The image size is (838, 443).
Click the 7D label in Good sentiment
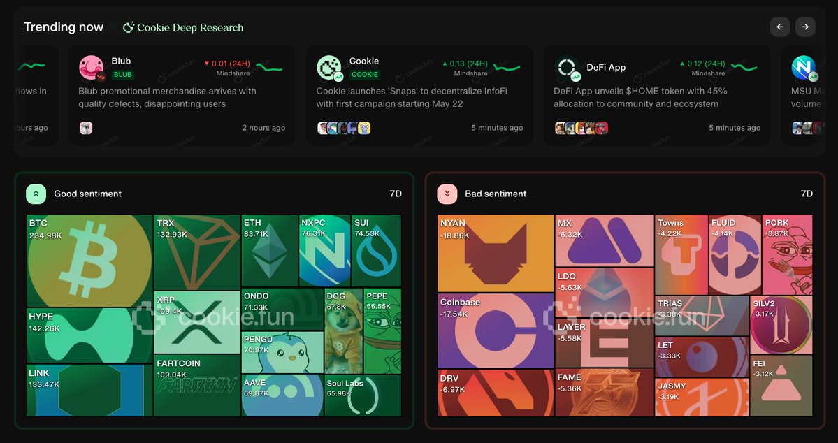(396, 194)
